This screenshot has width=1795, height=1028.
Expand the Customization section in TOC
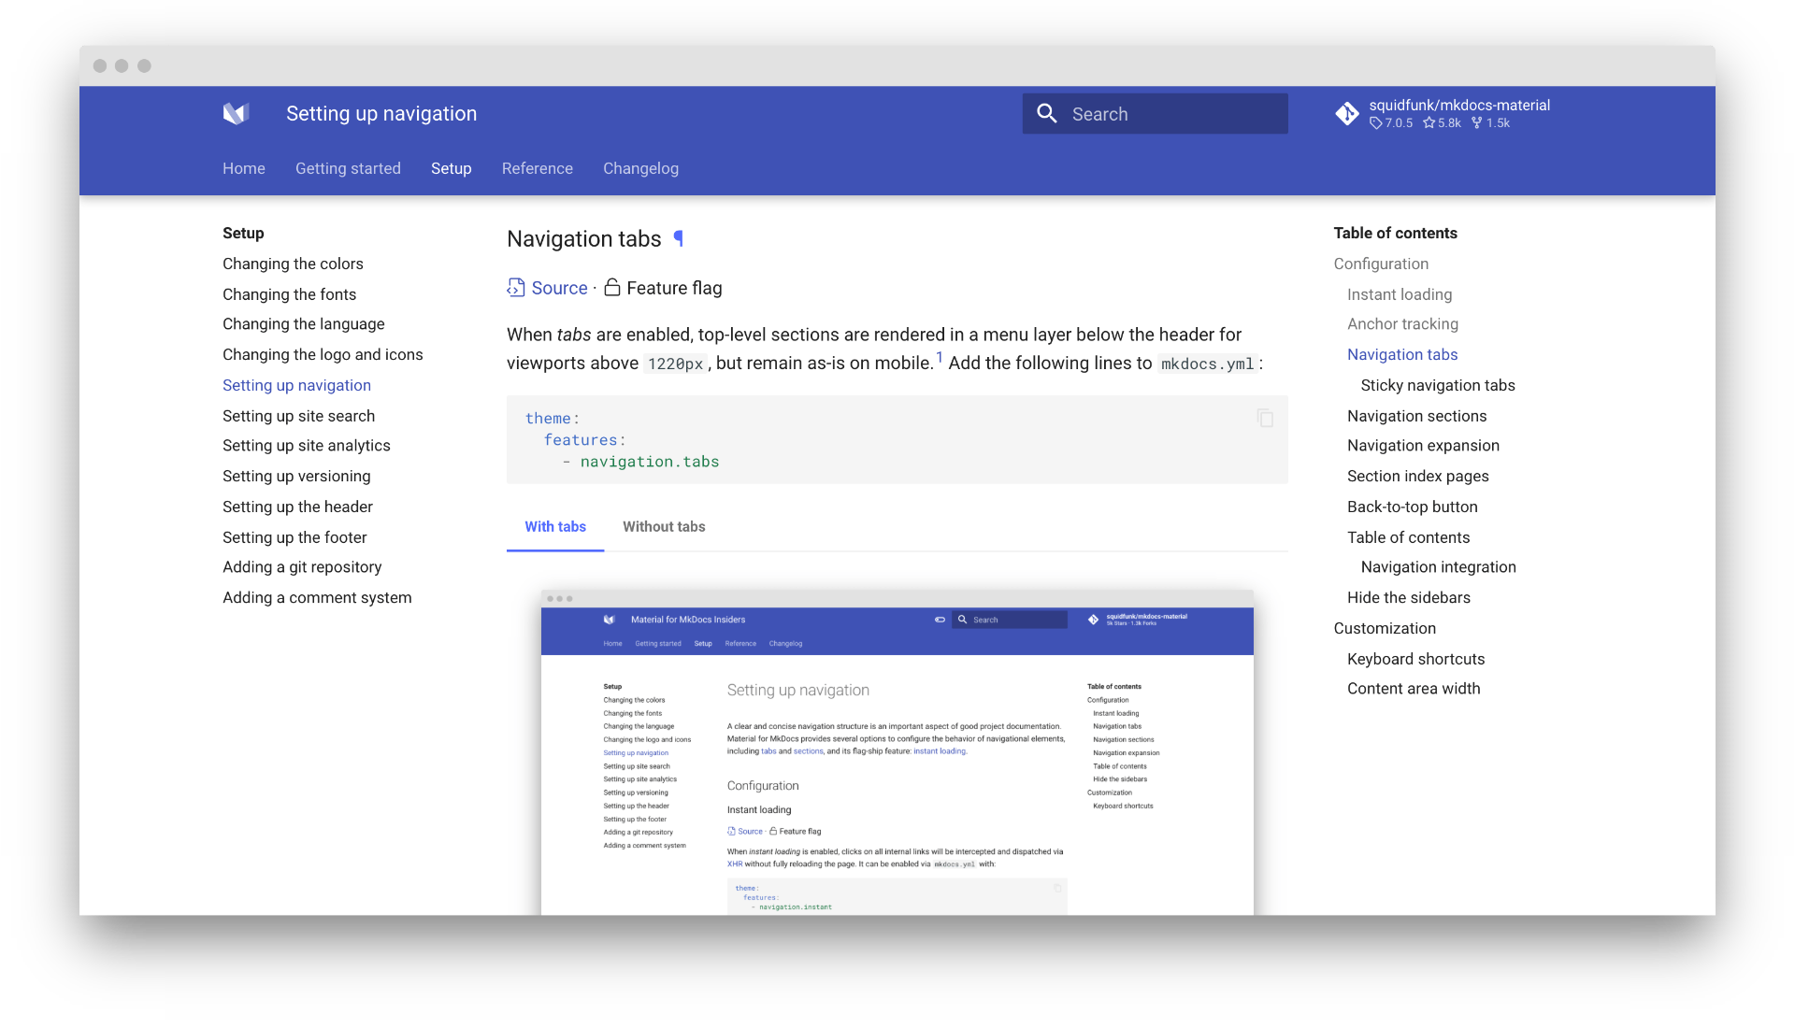click(1386, 627)
